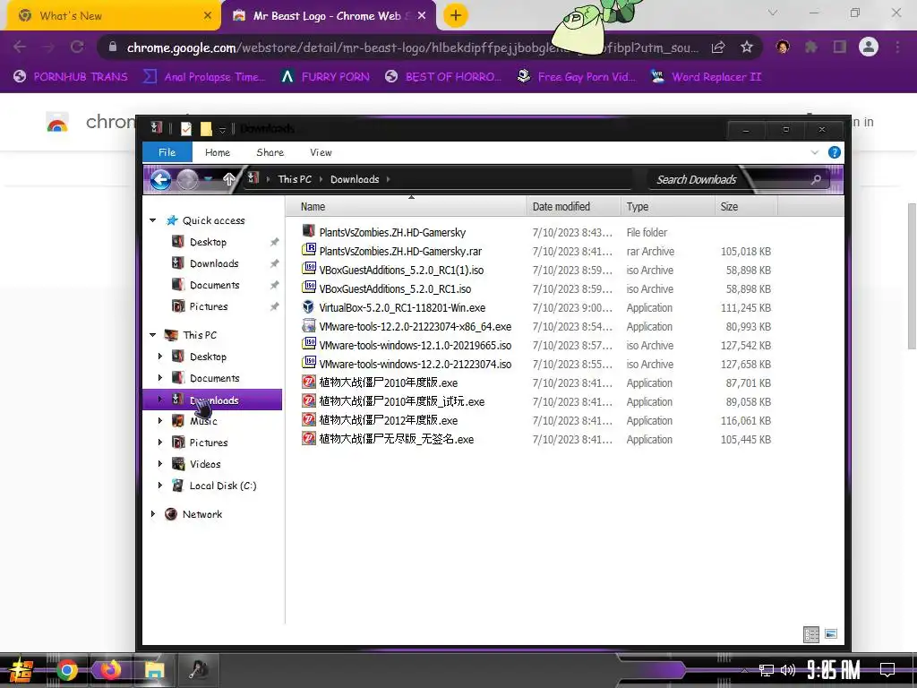Click This PC in address breadcrumb
This screenshot has width=917, height=688.
pos(295,179)
